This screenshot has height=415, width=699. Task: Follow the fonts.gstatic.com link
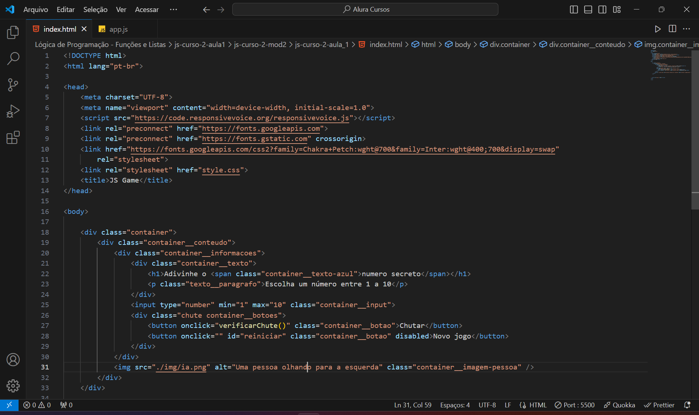pos(254,138)
